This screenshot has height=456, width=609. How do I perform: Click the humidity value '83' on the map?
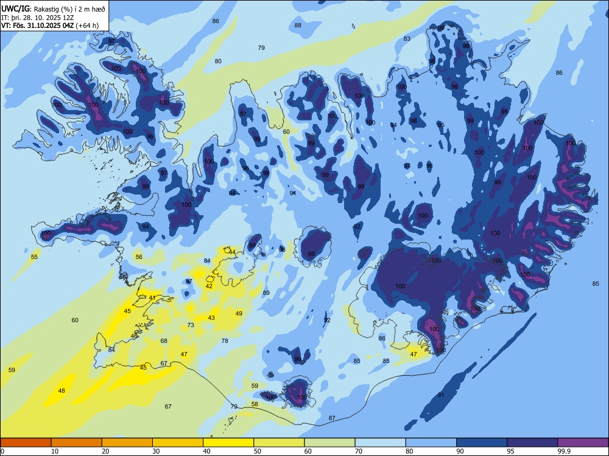(407, 38)
